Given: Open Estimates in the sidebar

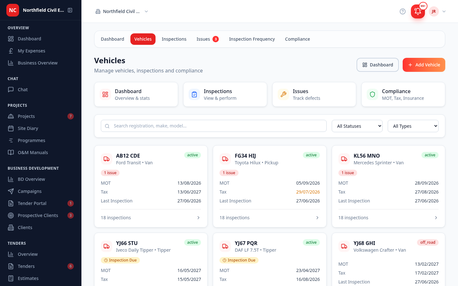Looking at the screenshot, I should [x=41, y=278].
